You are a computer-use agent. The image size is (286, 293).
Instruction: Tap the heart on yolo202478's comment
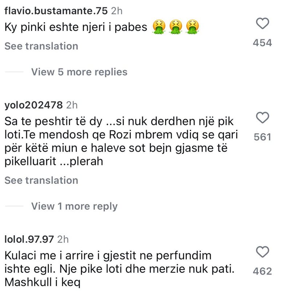263,118
